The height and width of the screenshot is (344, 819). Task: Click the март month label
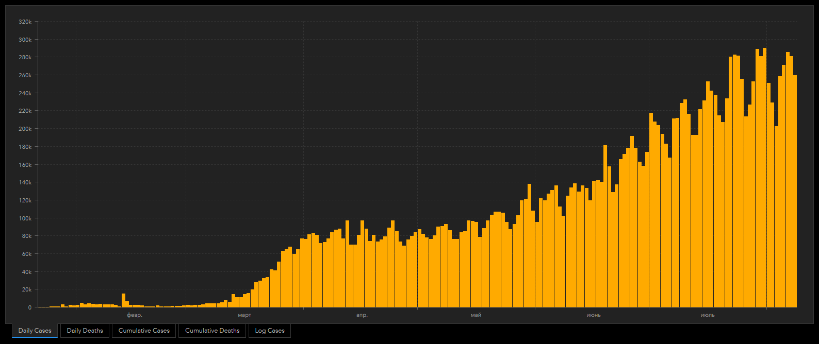244,315
